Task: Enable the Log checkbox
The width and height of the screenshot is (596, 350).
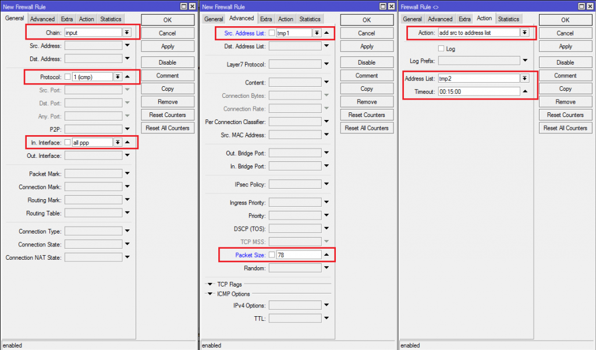Action: [441, 49]
